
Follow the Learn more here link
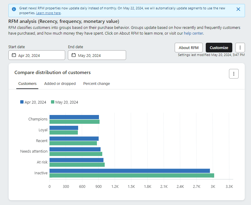pyautogui.click(x=48, y=13)
